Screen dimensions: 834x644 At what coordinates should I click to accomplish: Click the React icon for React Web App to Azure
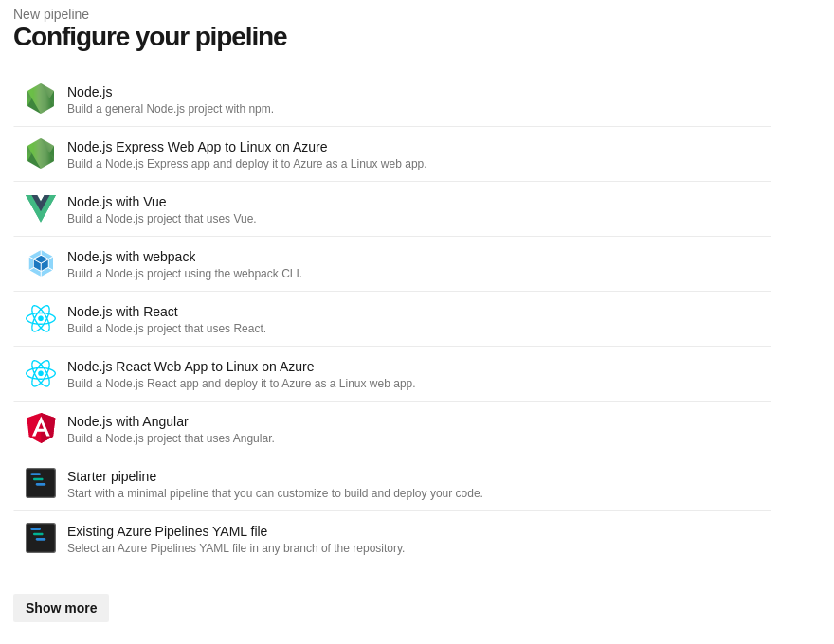pyautogui.click(x=41, y=373)
